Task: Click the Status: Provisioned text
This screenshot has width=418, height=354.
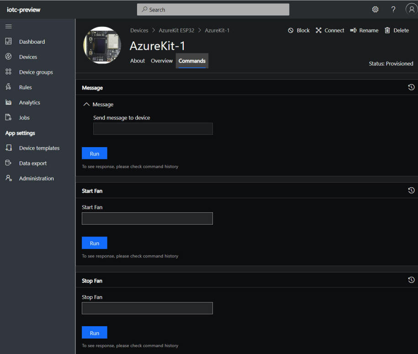Action: click(x=391, y=63)
